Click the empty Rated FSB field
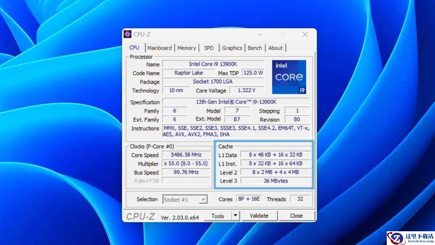Viewport: 435px width, 245px height. click(186, 180)
